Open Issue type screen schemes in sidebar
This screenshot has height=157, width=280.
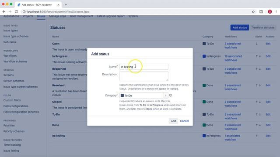click(21, 87)
